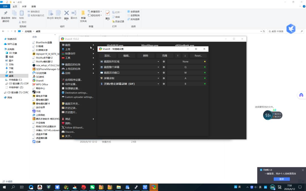Toggle yellow status dot for 截图矩形区域
306x191 pixels.
[x=205, y=62]
